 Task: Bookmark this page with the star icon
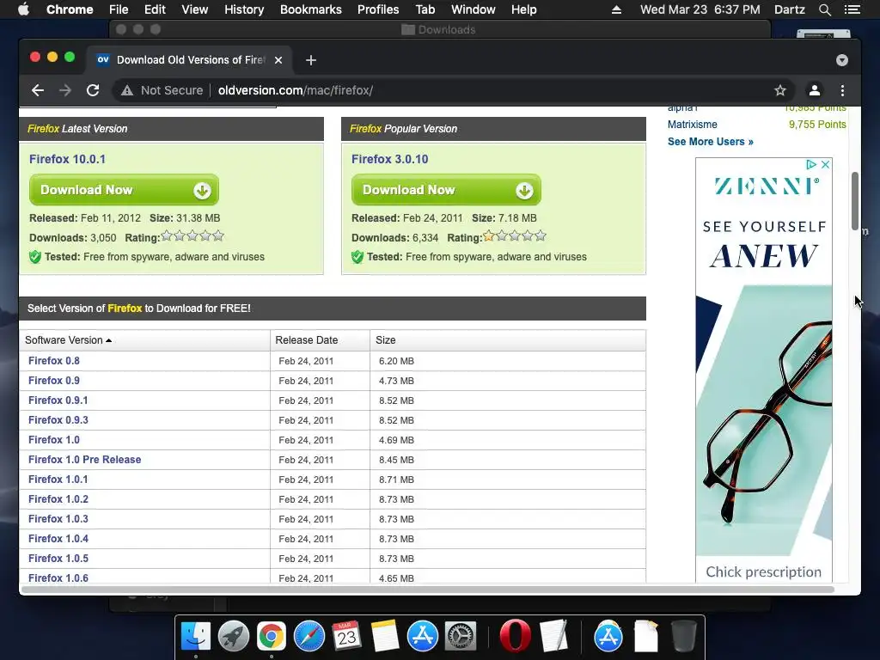(780, 90)
